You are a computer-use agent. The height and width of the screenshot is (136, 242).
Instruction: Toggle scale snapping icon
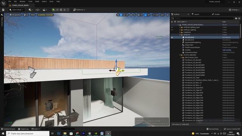click(x=154, y=15)
